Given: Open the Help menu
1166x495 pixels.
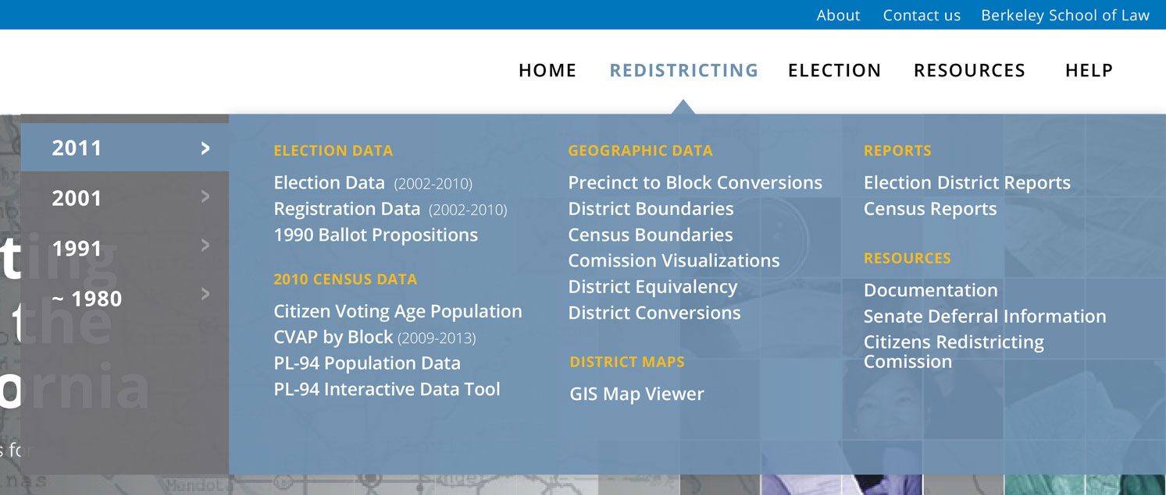Looking at the screenshot, I should [1089, 70].
